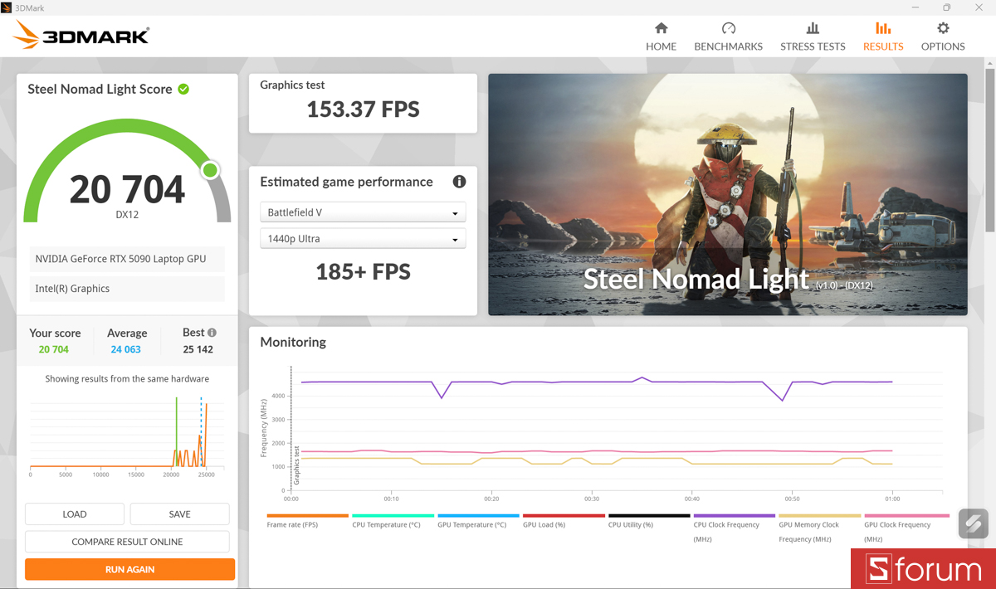Viewport: 996px width, 589px height.
Task: Click the floating chat widget icon
Action: (973, 523)
